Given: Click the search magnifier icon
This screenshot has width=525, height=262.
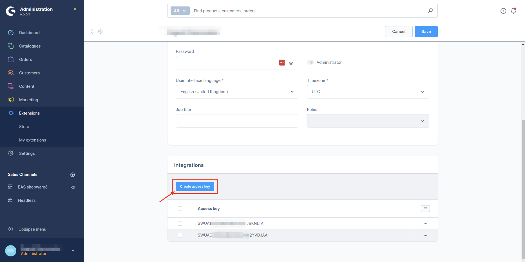Looking at the screenshot, I should tap(430, 11).
